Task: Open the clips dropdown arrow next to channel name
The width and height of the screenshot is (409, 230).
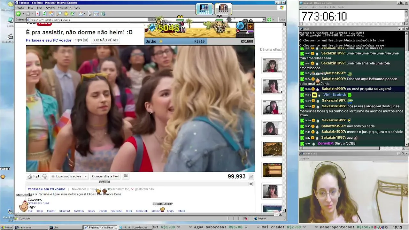Action: [86, 40]
